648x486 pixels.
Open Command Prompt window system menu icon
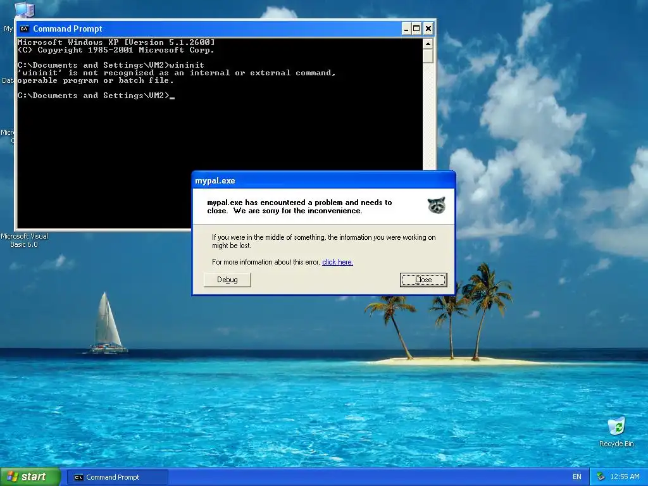tap(25, 28)
